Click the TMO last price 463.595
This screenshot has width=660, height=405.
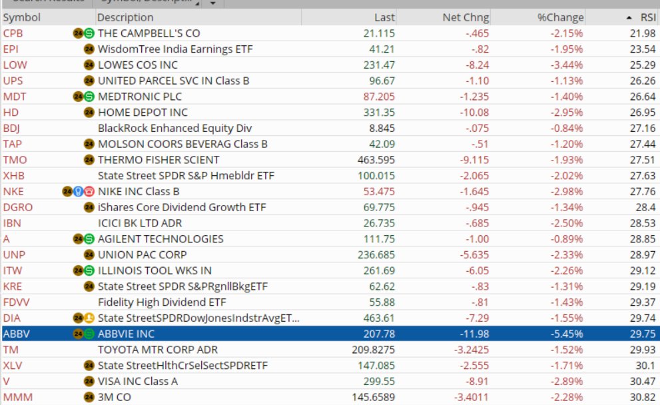376,160
